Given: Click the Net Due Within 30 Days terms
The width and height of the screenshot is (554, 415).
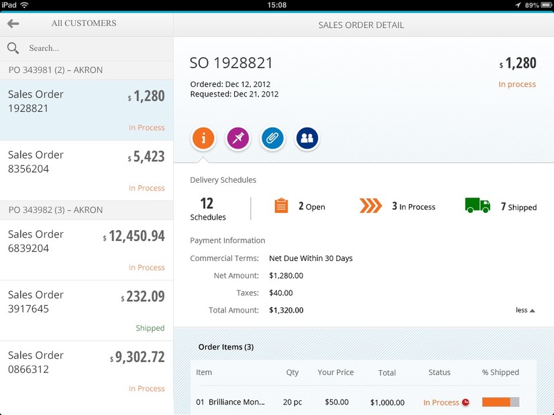Looking at the screenshot, I should tap(311, 258).
